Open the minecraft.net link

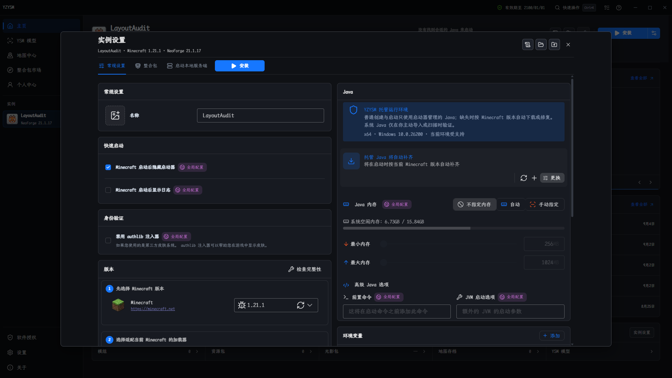pyautogui.click(x=153, y=309)
